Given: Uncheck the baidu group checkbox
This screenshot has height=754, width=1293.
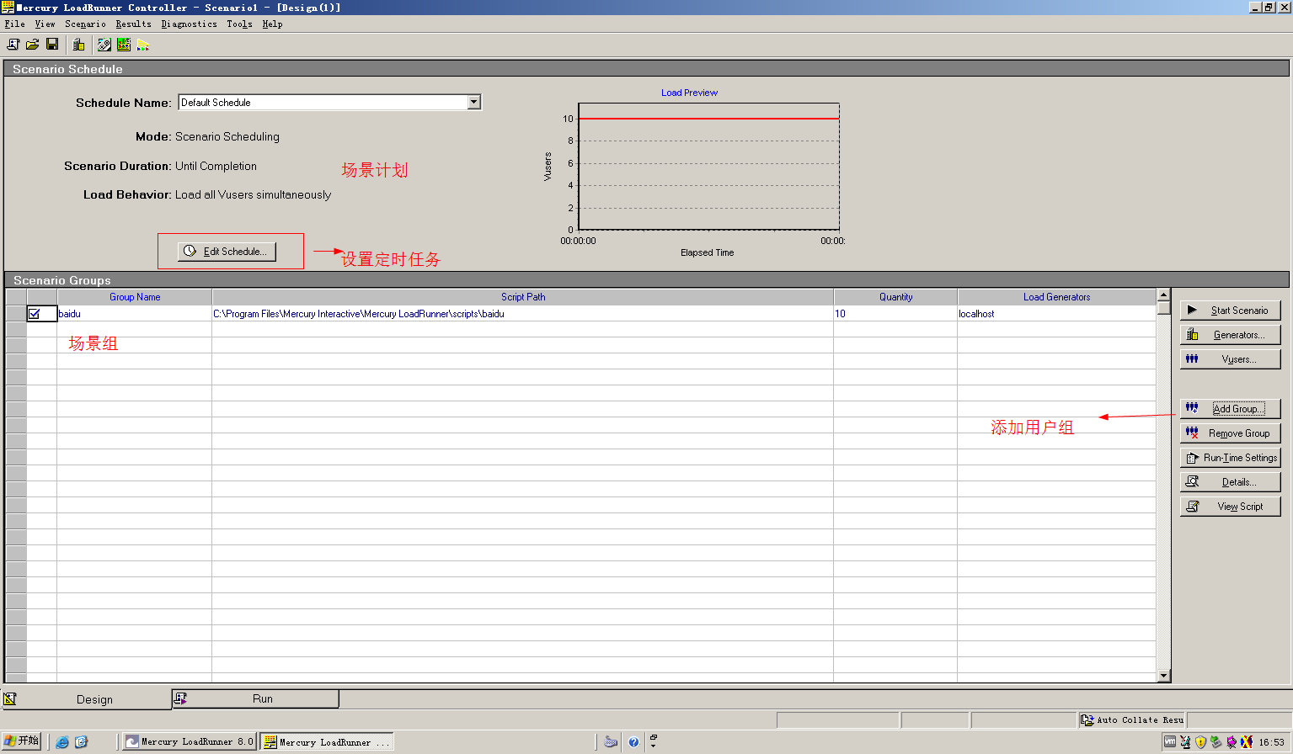Looking at the screenshot, I should [35, 313].
